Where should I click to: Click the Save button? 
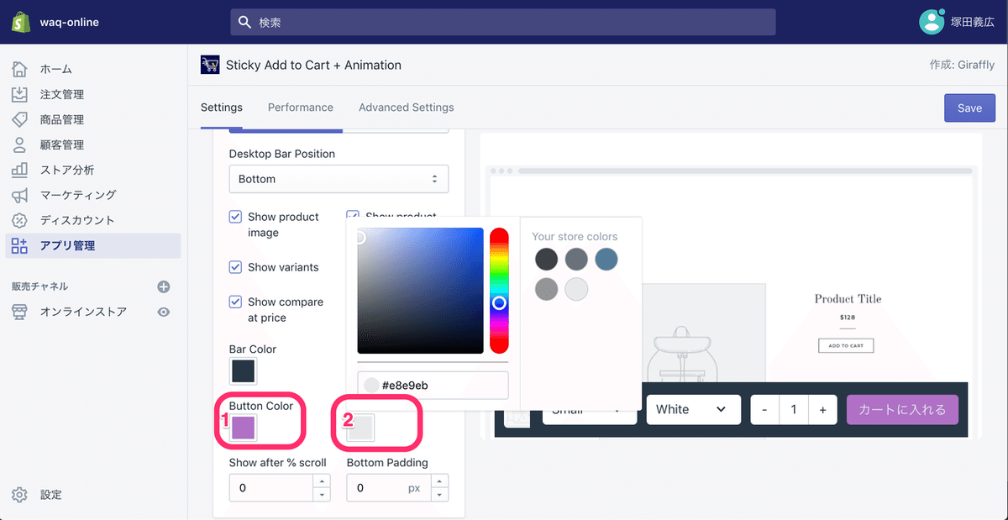pyautogui.click(x=969, y=108)
